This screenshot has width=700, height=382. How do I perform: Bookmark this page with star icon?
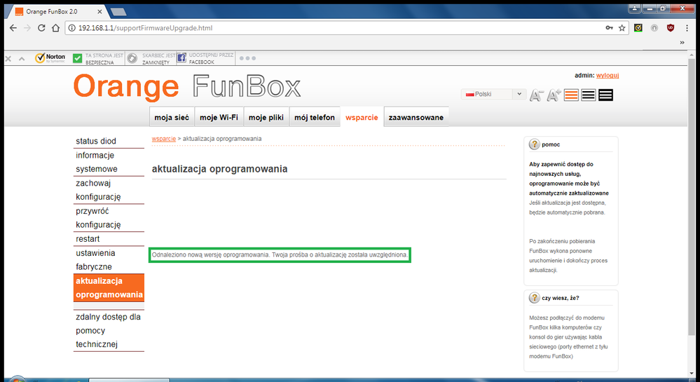(x=622, y=28)
